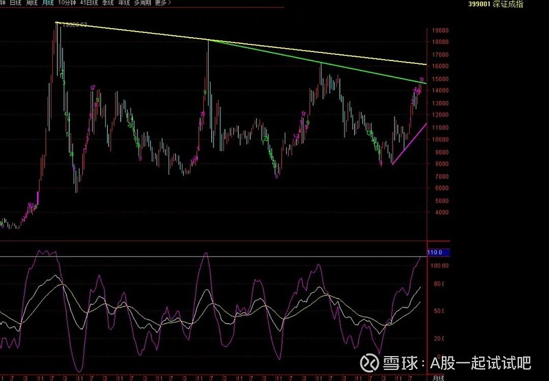This screenshot has width=549, height=381.
Task: Expand the 更多 more periods menu
Action: coord(163,3)
